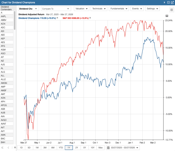
Task: Choose the Max time range
Action: [100, 148]
